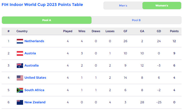Click the Austria flag icon
The height and width of the screenshot is (112, 182).
[x=20, y=53]
